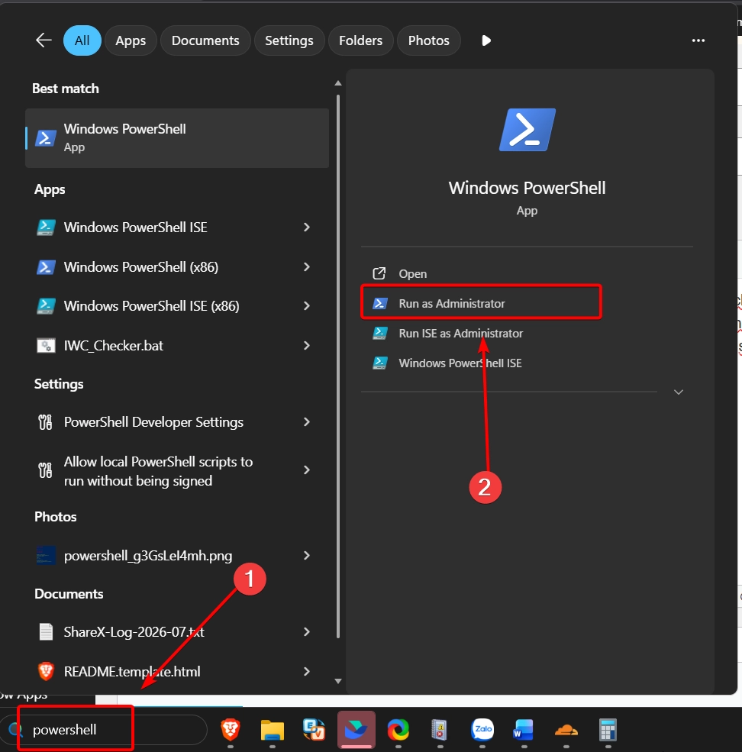The width and height of the screenshot is (742, 752).
Task: Open Microsoft Word from taskbar
Action: pyautogui.click(x=524, y=730)
